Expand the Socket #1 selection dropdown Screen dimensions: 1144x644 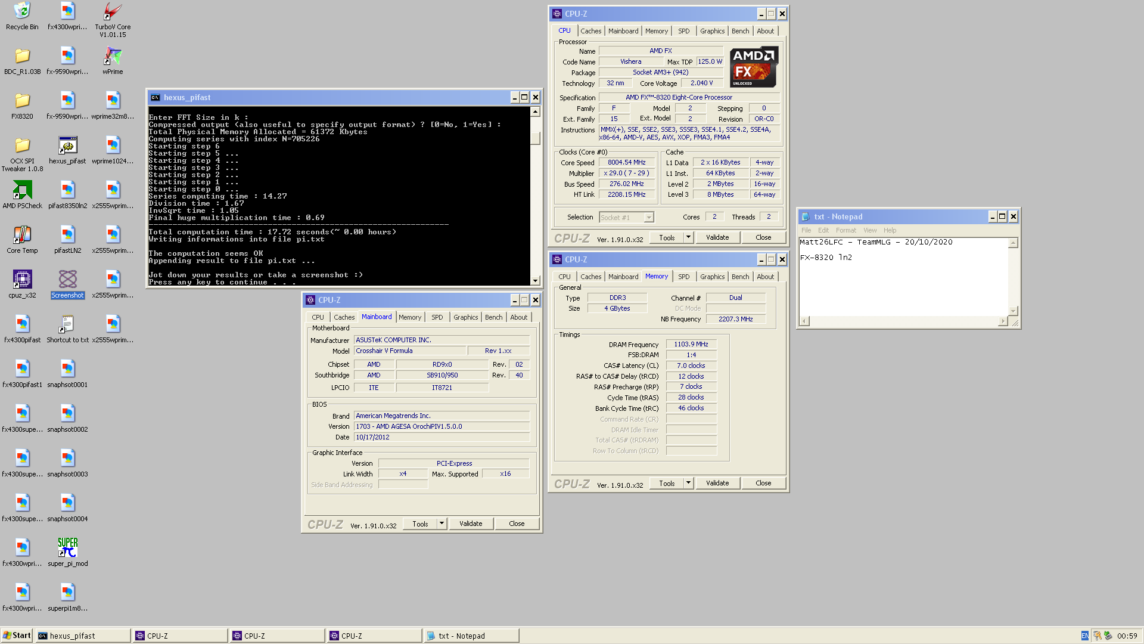coord(649,218)
